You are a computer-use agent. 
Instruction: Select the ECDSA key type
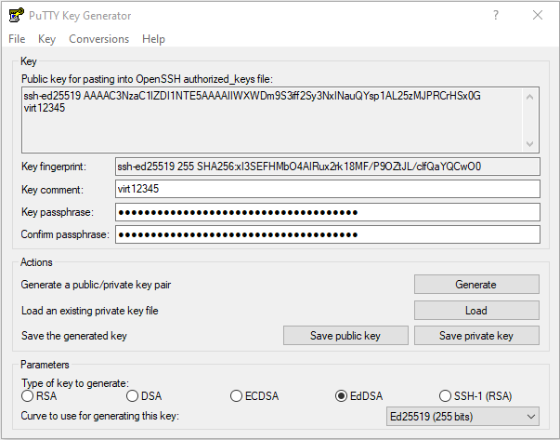point(238,396)
